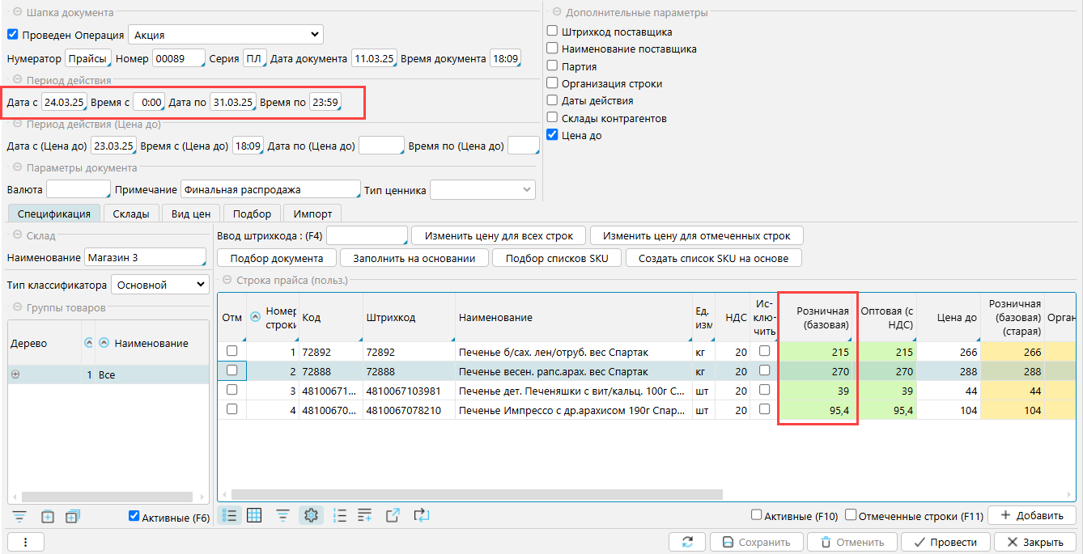Click gear settings icon under price table
The height and width of the screenshot is (554, 1083).
tap(311, 515)
